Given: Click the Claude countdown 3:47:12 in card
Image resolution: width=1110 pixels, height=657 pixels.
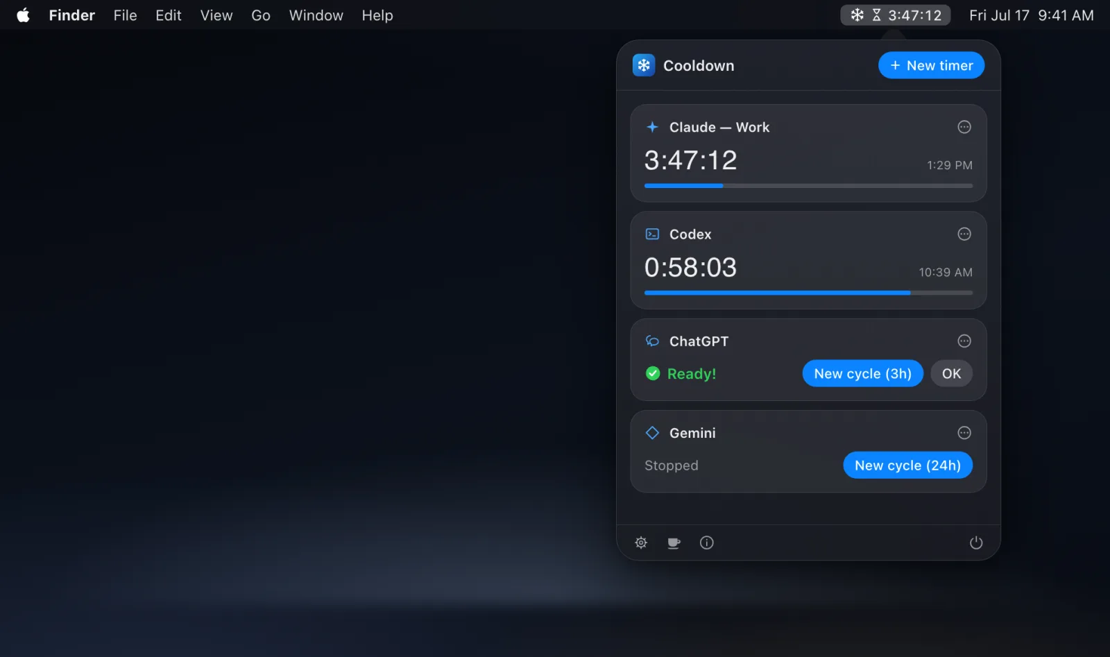Looking at the screenshot, I should click(690, 160).
